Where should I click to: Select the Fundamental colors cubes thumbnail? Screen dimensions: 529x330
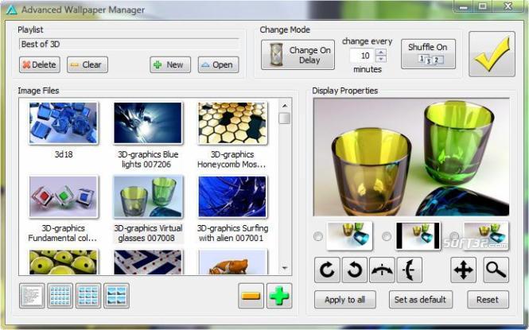click(64, 197)
